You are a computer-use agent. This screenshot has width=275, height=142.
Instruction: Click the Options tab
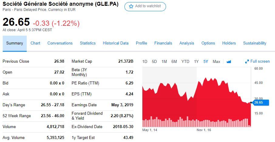tap(208, 43)
